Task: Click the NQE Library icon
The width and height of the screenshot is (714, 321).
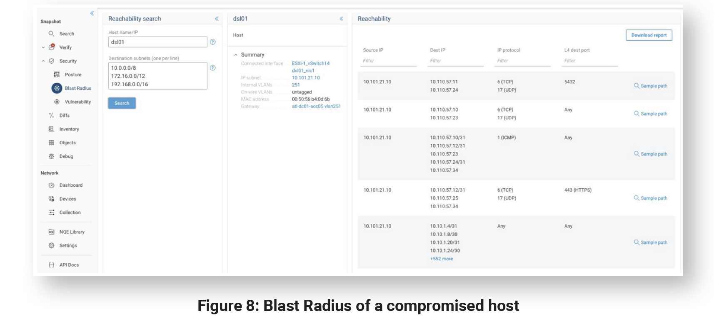Action: coord(51,232)
